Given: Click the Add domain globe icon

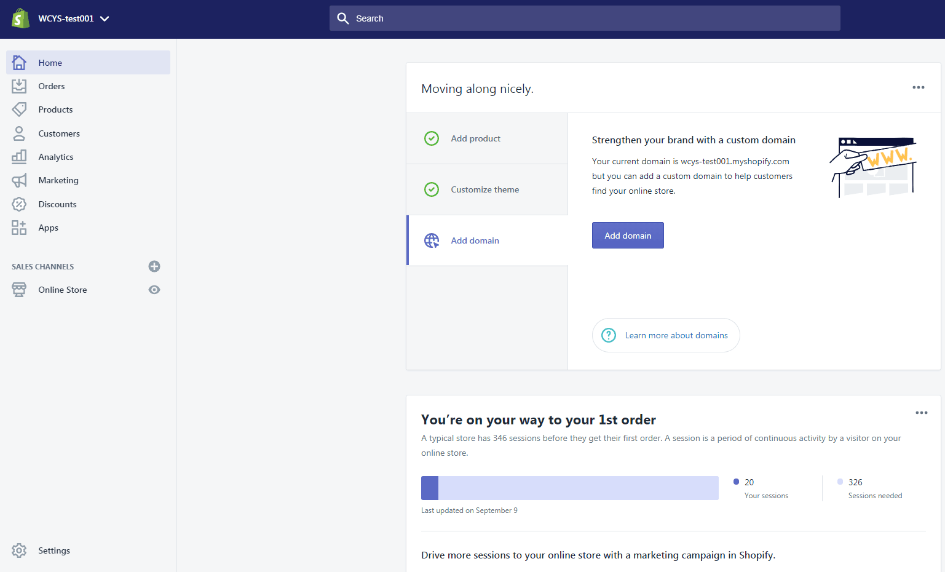Looking at the screenshot, I should pos(432,240).
